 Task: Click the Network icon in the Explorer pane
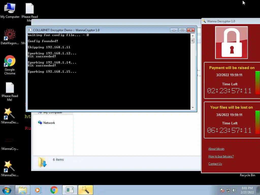pos(40,123)
